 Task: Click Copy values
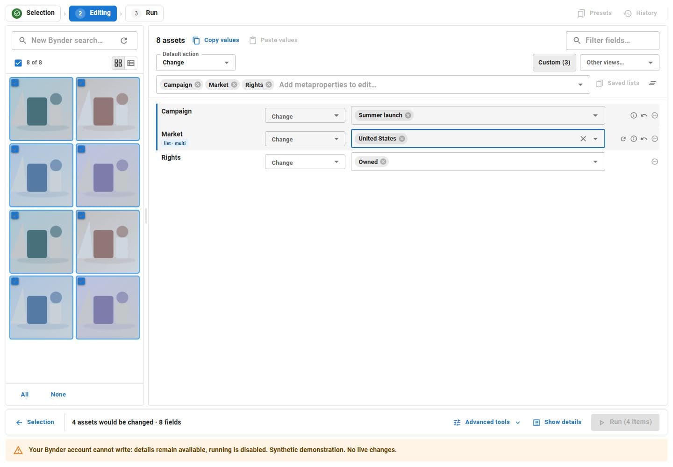pyautogui.click(x=216, y=40)
